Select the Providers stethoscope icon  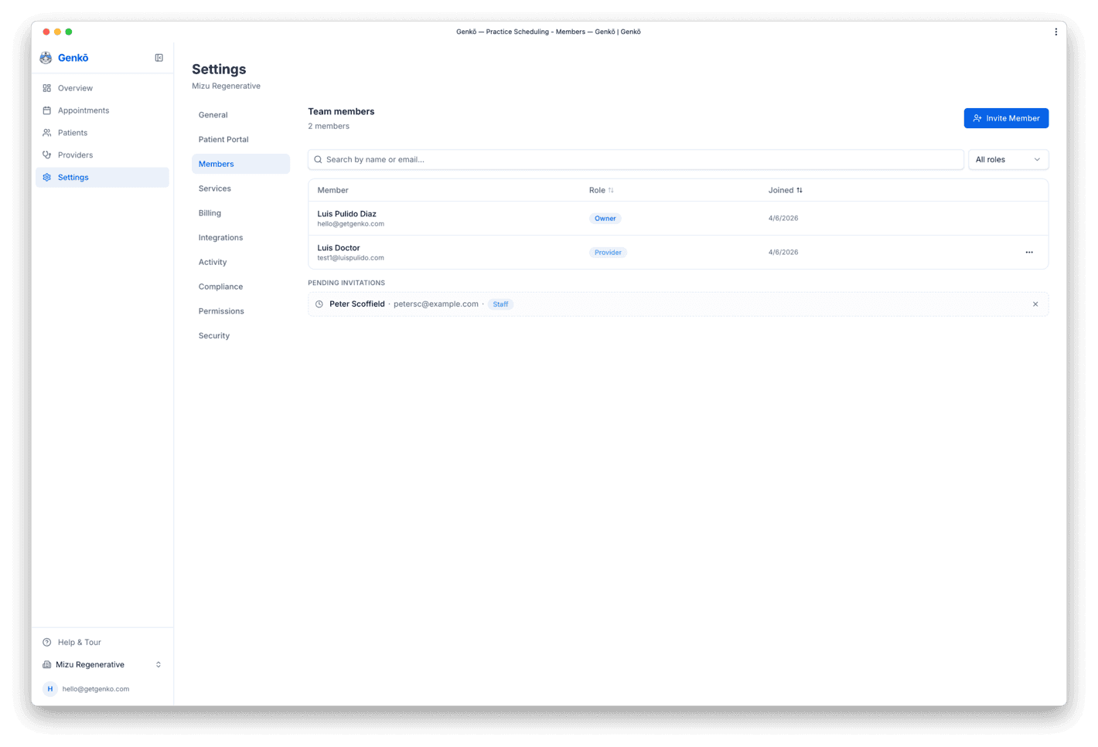pyautogui.click(x=47, y=154)
